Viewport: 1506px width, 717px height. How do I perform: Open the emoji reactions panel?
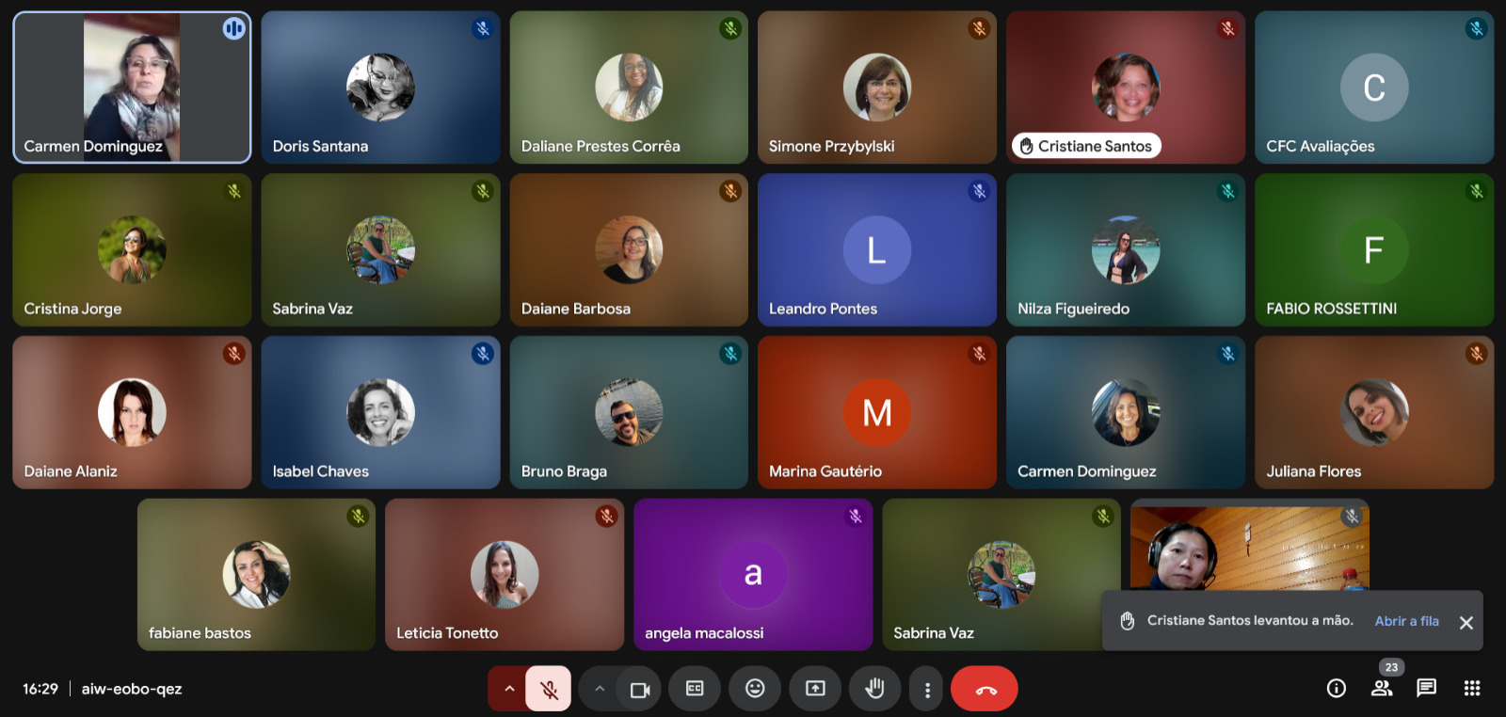coord(755,689)
